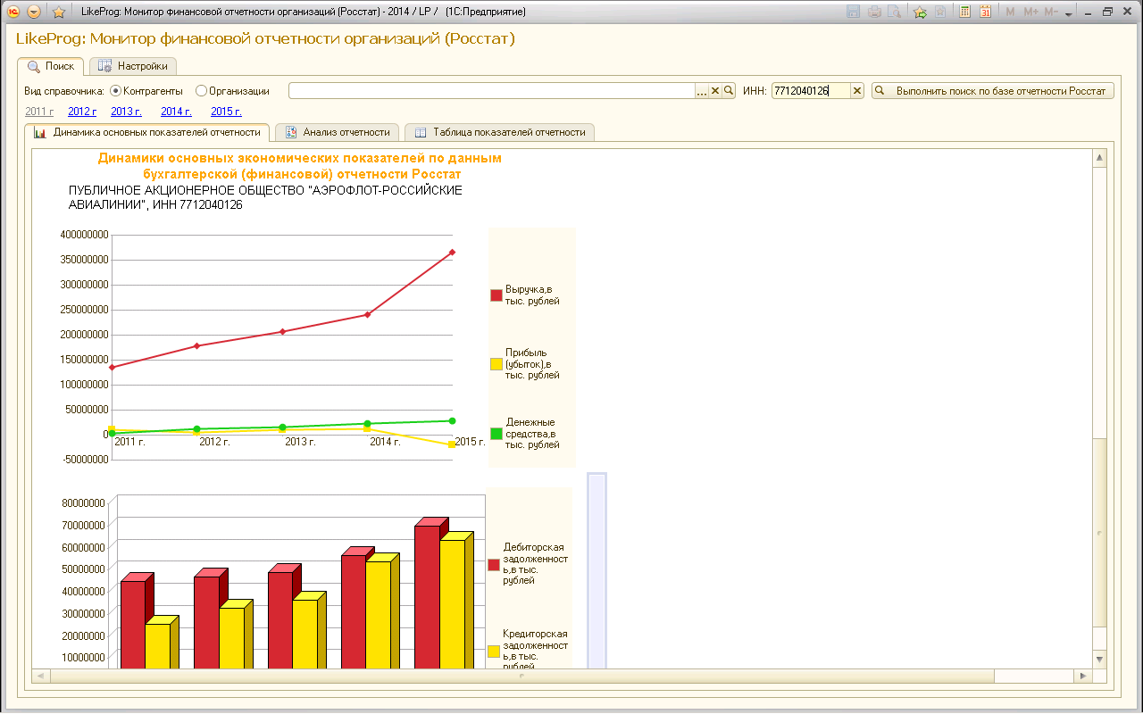Clear the counterparty field with X

click(x=715, y=90)
